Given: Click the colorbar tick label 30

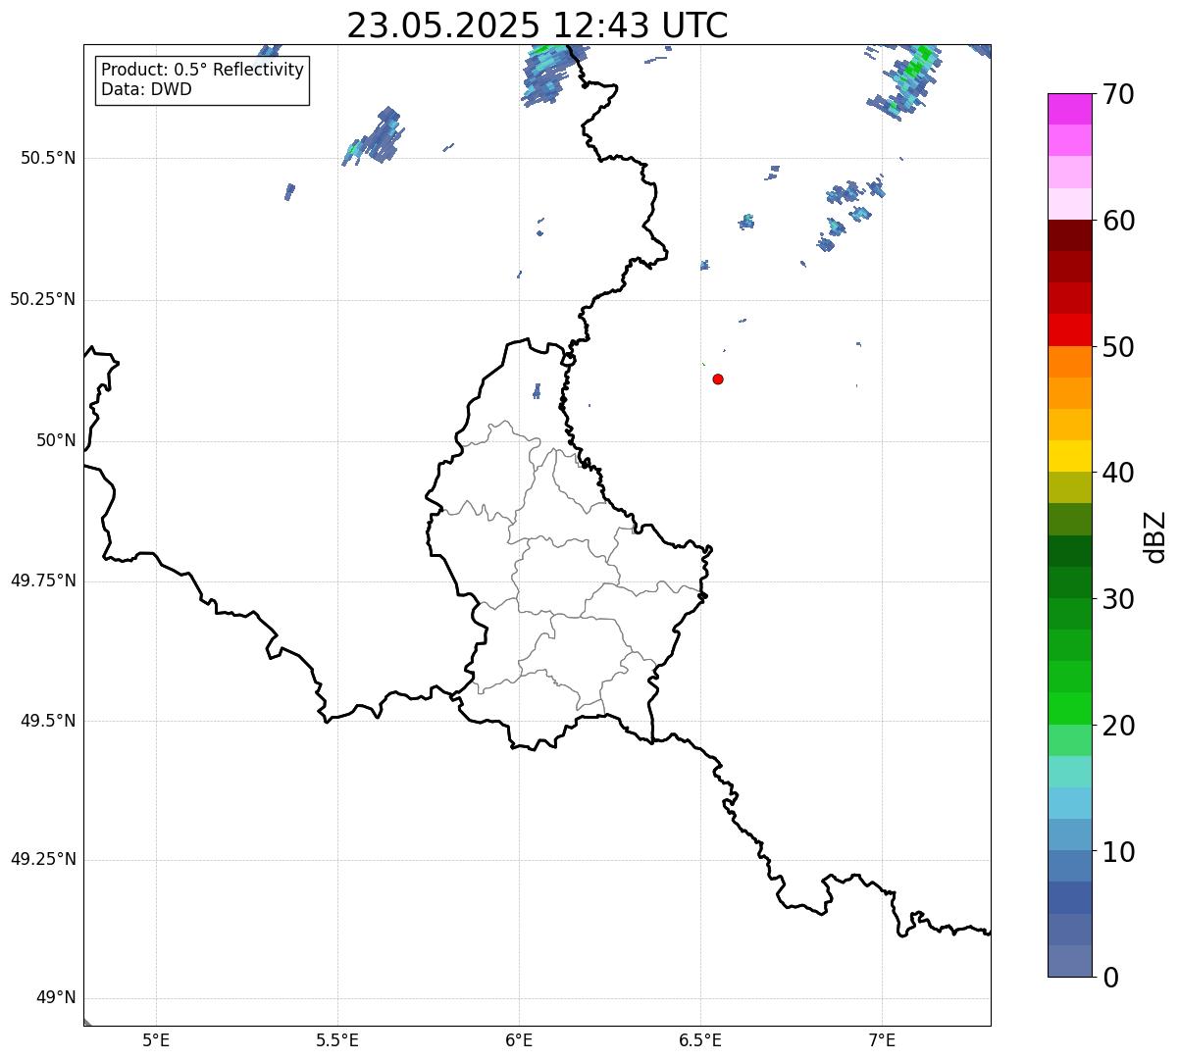Looking at the screenshot, I should (x=1118, y=599).
